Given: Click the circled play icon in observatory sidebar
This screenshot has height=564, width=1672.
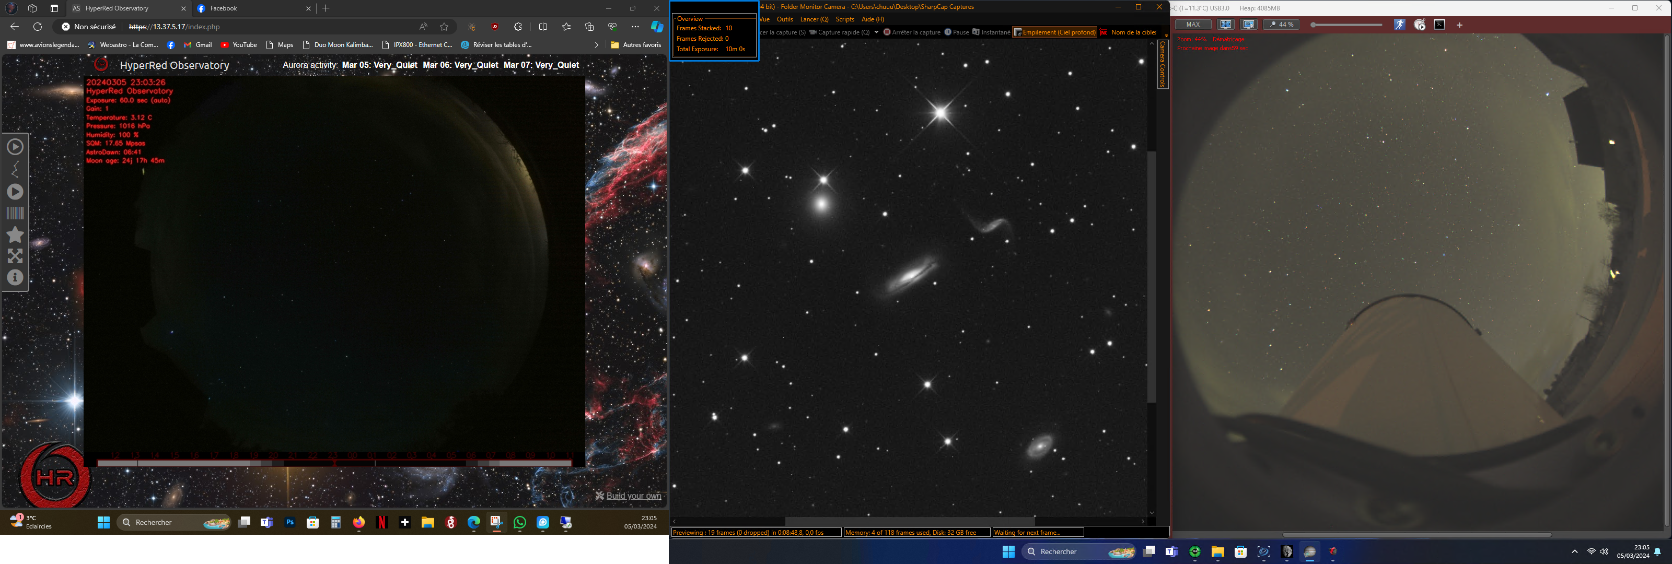Looking at the screenshot, I should pos(15,147).
